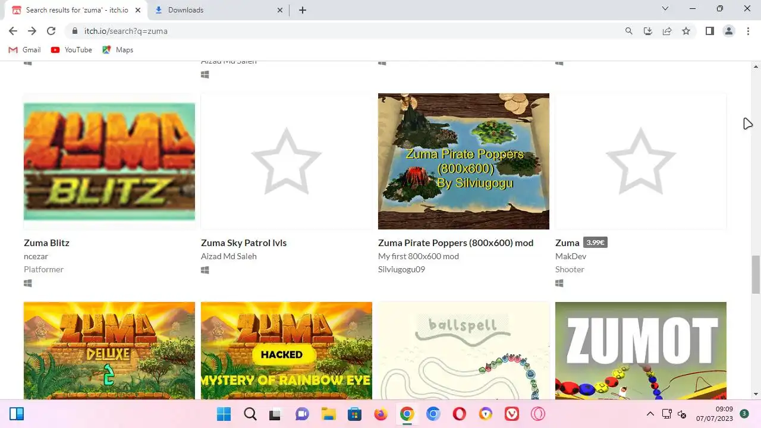Image resolution: width=761 pixels, height=428 pixels.
Task: Open the Zuma Deluxe 2 thumbnail
Action: coord(109,351)
